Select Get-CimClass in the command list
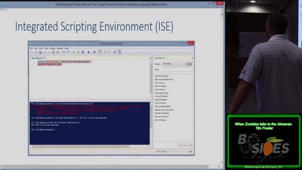This screenshot has height=170, width=302. 159,83
